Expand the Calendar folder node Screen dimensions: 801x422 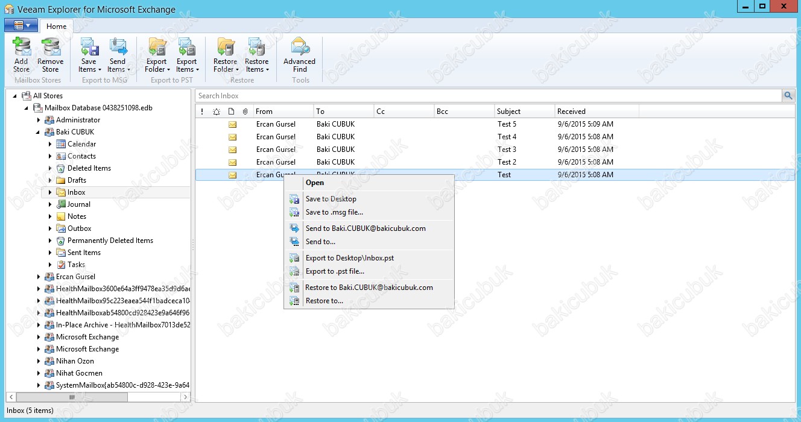[50, 144]
